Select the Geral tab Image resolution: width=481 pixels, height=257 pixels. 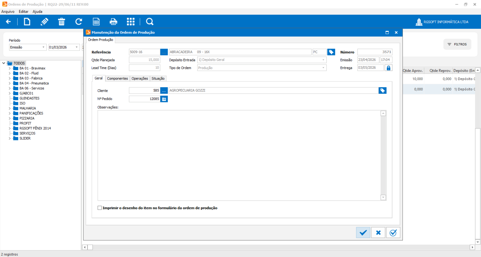tap(99, 78)
